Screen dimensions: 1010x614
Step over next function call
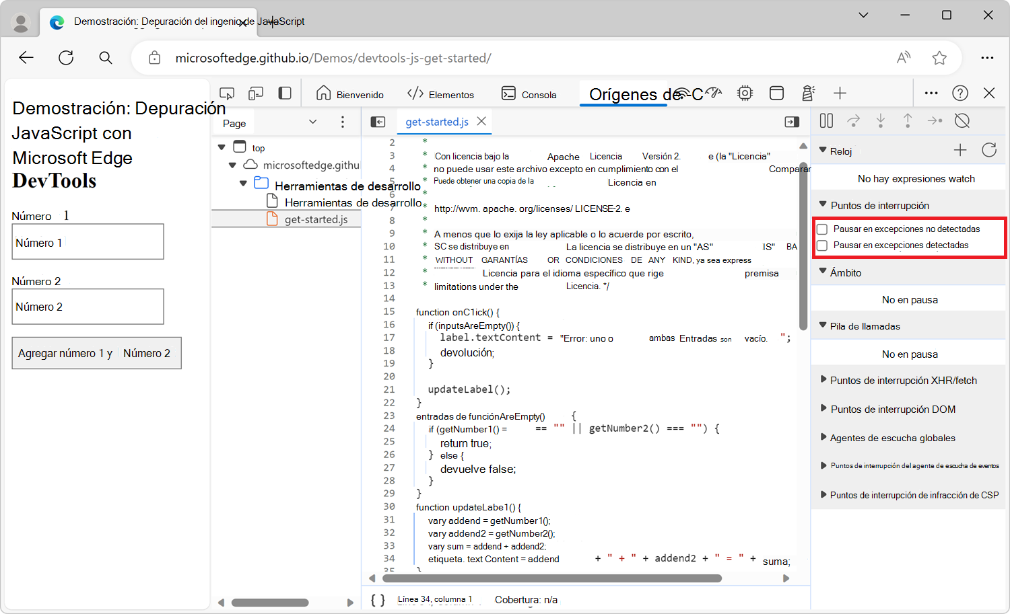pyautogui.click(x=854, y=120)
